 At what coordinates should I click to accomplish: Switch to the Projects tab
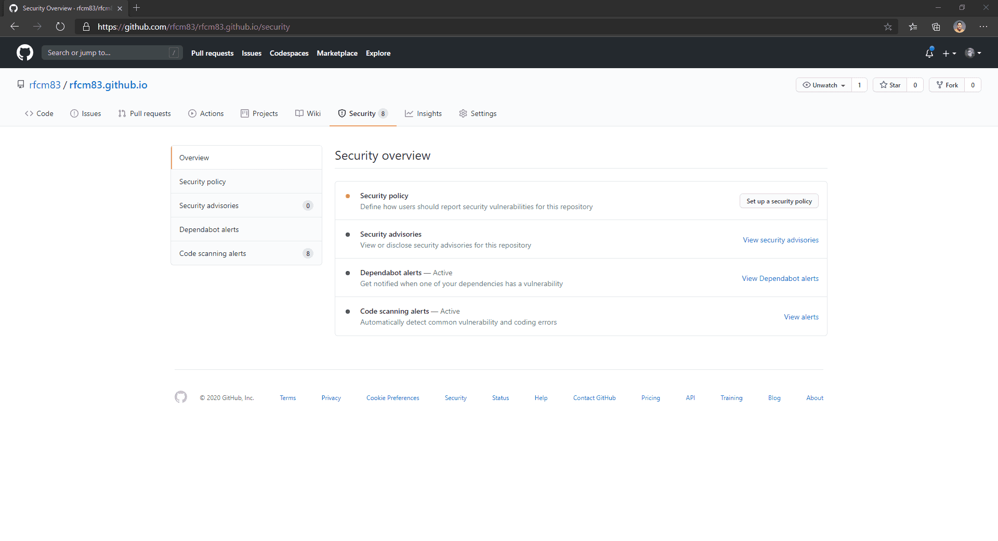259,113
